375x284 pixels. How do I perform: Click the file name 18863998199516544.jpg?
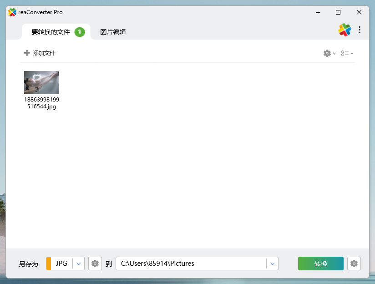click(x=41, y=103)
